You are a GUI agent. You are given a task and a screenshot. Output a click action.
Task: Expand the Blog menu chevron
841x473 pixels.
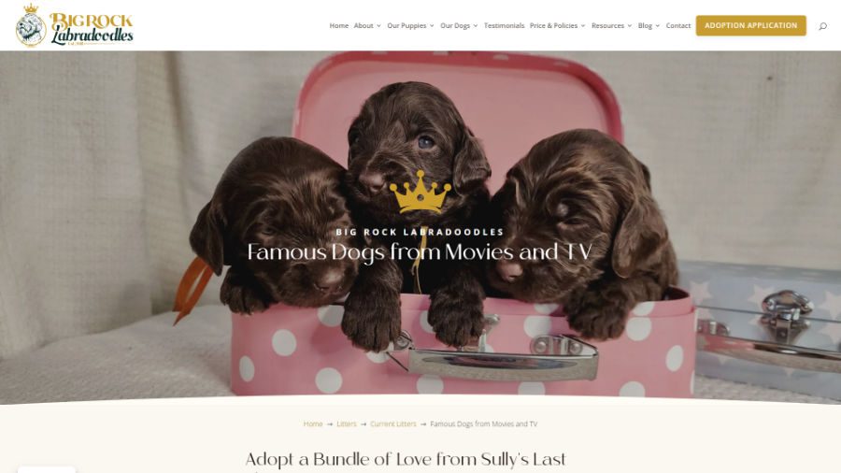click(x=658, y=26)
